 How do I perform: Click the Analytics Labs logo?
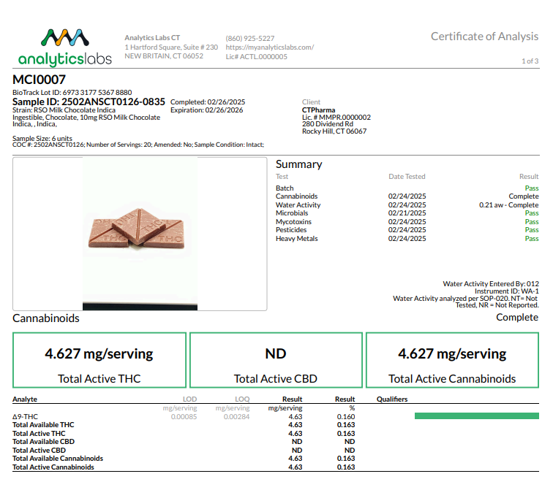point(64,47)
